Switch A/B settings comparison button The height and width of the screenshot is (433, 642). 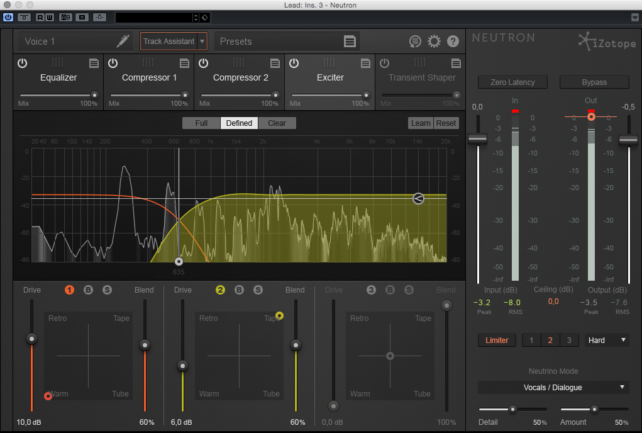(x=65, y=17)
